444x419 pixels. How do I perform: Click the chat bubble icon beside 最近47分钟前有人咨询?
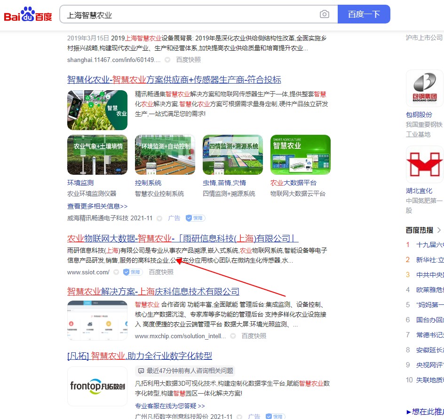141,371
